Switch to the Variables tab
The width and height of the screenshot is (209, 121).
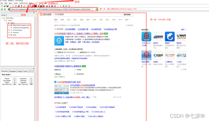13,71
